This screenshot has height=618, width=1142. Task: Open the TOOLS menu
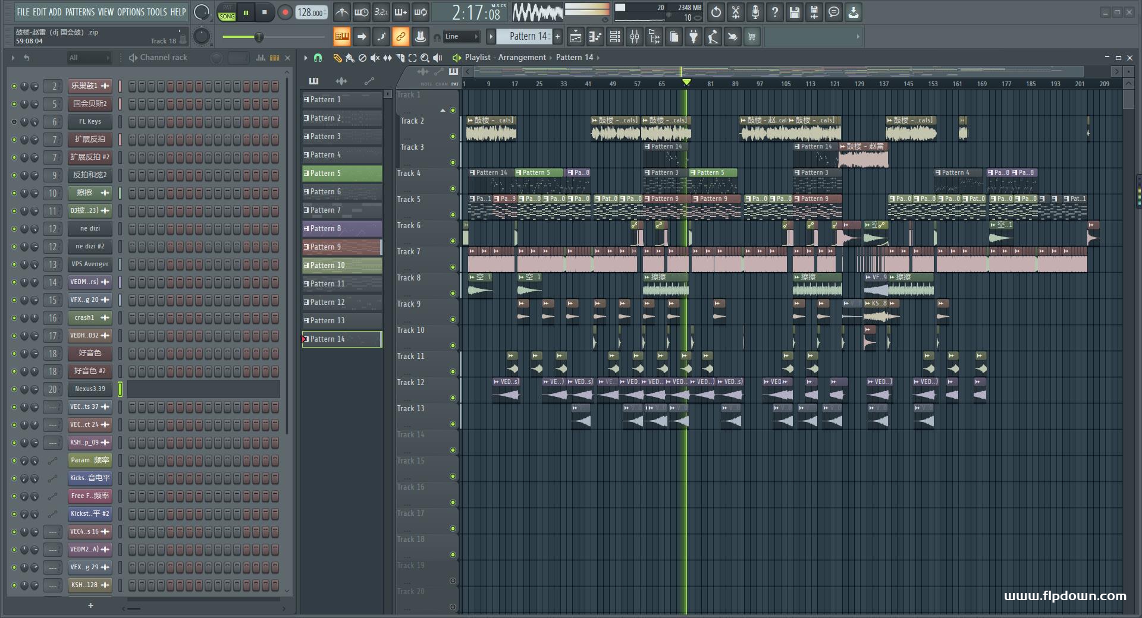point(157,12)
